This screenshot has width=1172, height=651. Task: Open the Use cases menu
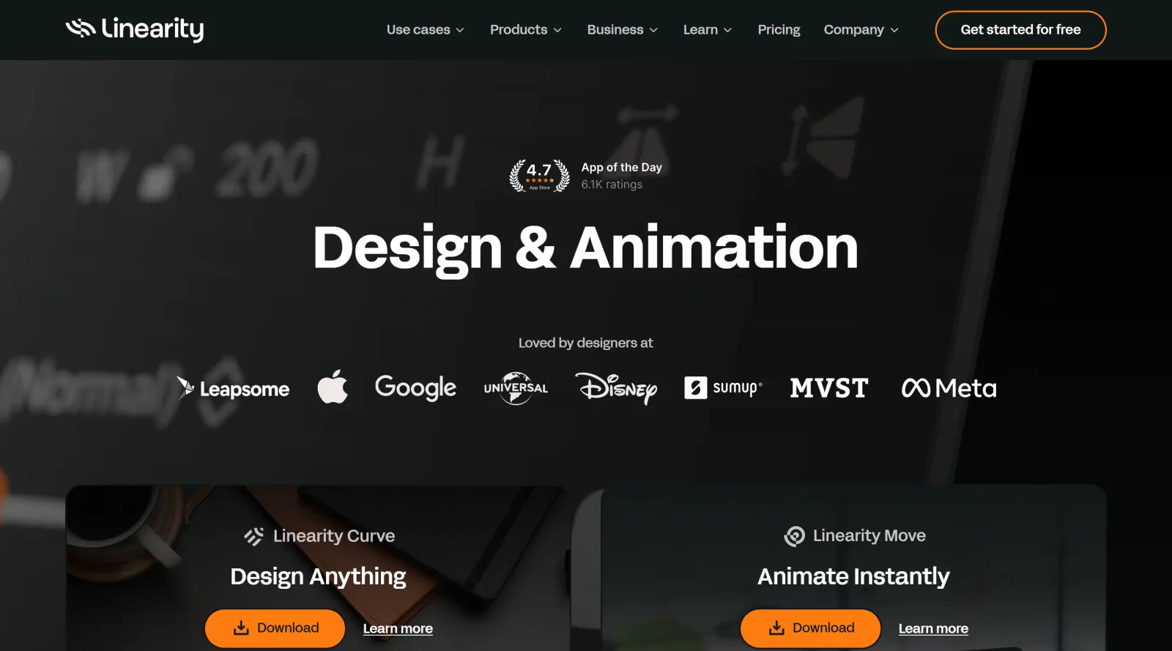click(x=425, y=30)
